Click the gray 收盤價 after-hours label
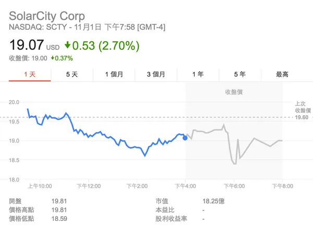This screenshot has height=235, width=313. coord(233,92)
